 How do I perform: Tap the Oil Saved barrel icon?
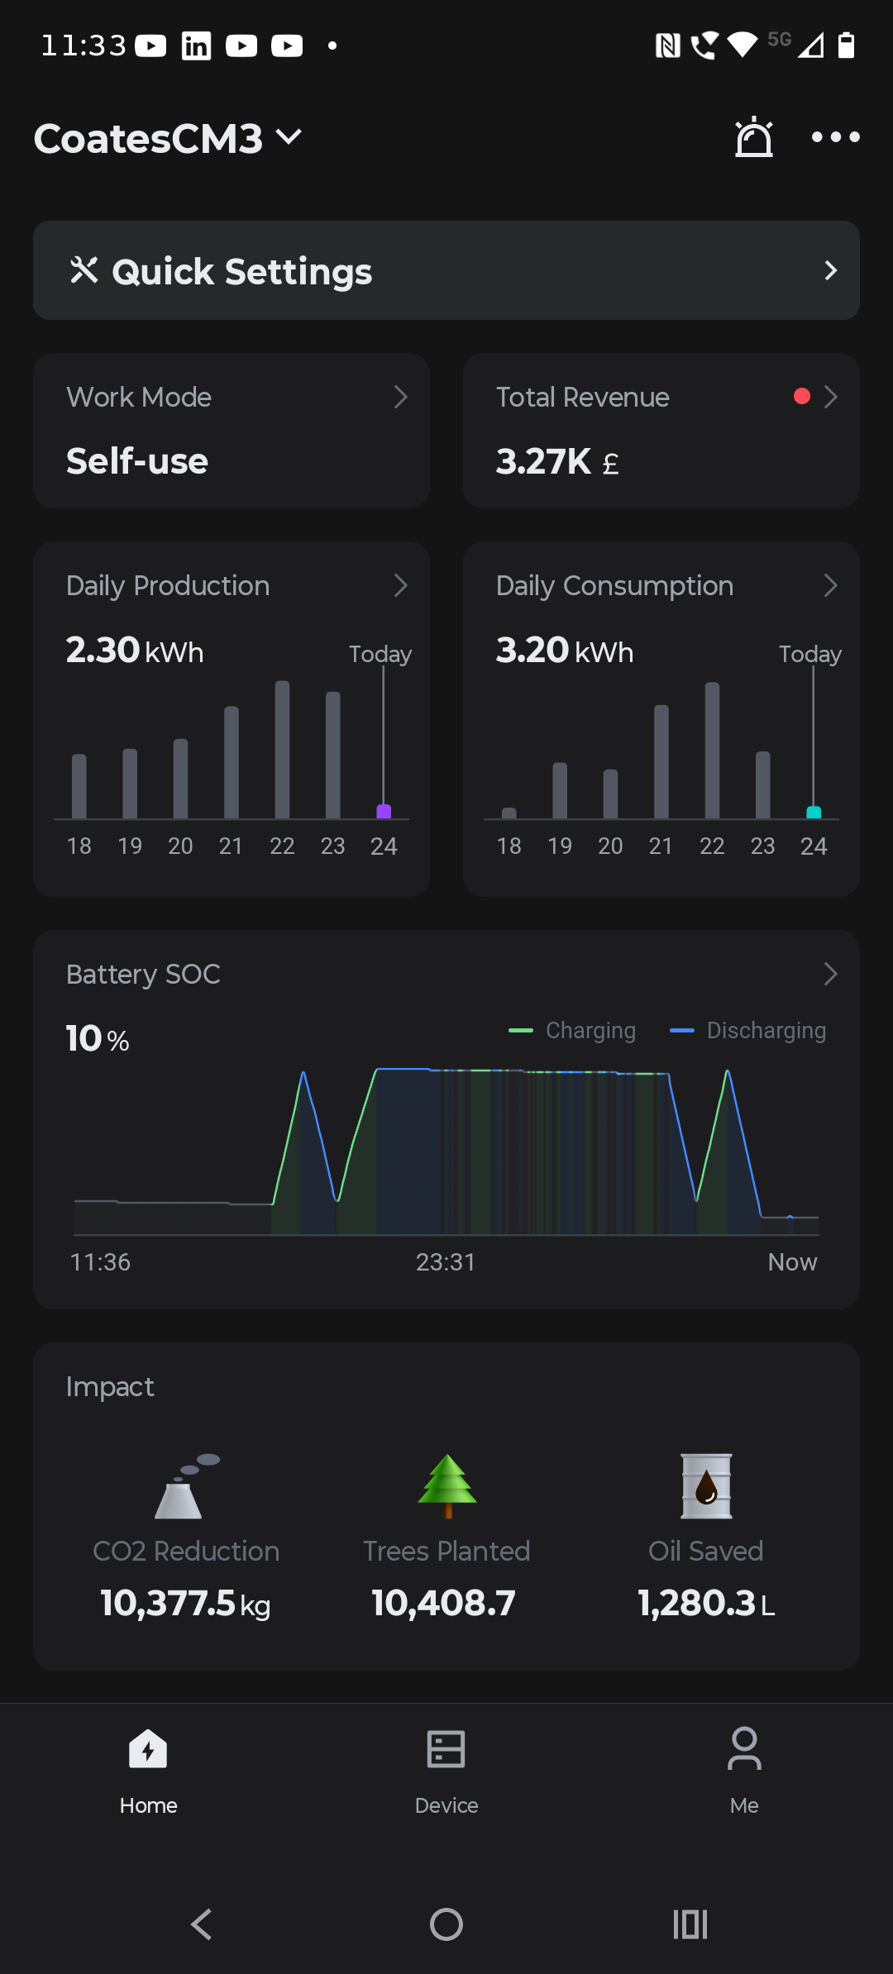coord(706,1485)
